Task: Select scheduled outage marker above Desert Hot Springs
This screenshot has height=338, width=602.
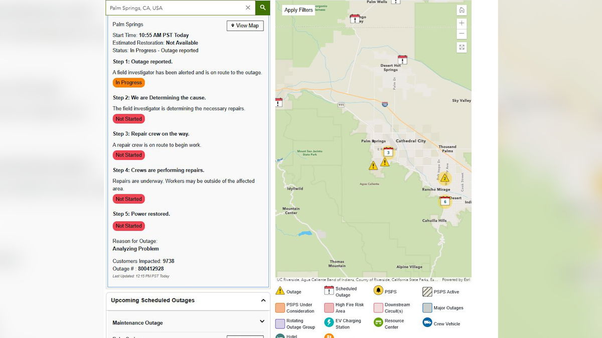Action: [x=402, y=59]
